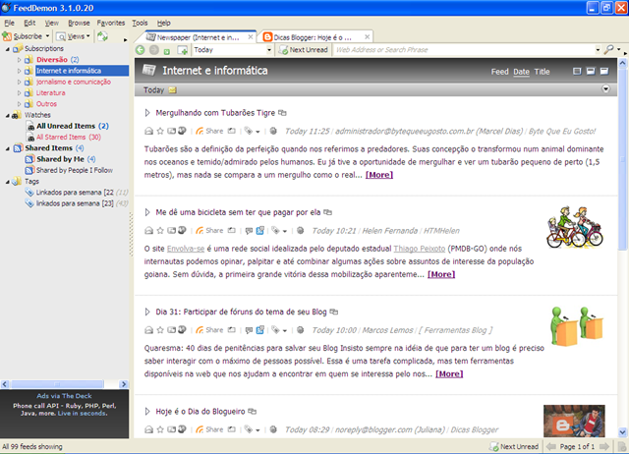This screenshot has width=629, height=454.
Task: Click the Subscribe feed icon in toolbar
Action: pos(7,36)
